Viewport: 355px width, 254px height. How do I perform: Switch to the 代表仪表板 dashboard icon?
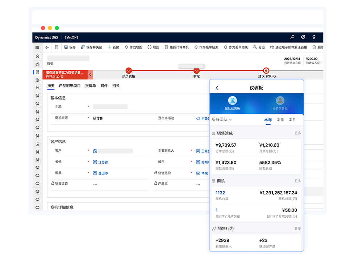[280, 101]
